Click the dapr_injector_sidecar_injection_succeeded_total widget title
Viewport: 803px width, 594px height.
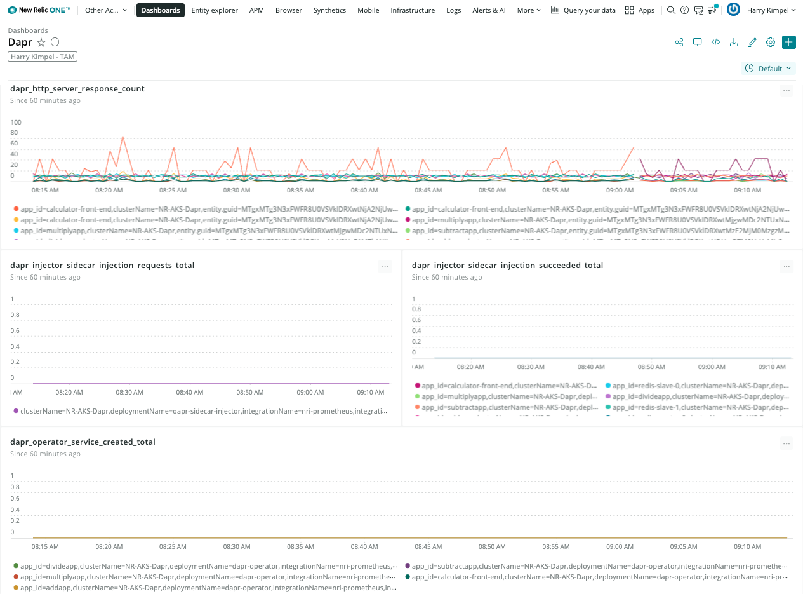coord(507,266)
